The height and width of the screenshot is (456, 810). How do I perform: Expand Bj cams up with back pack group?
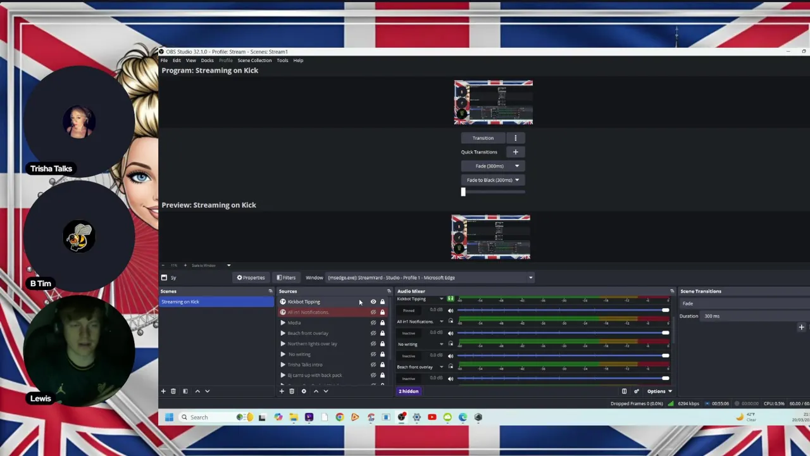283,375
